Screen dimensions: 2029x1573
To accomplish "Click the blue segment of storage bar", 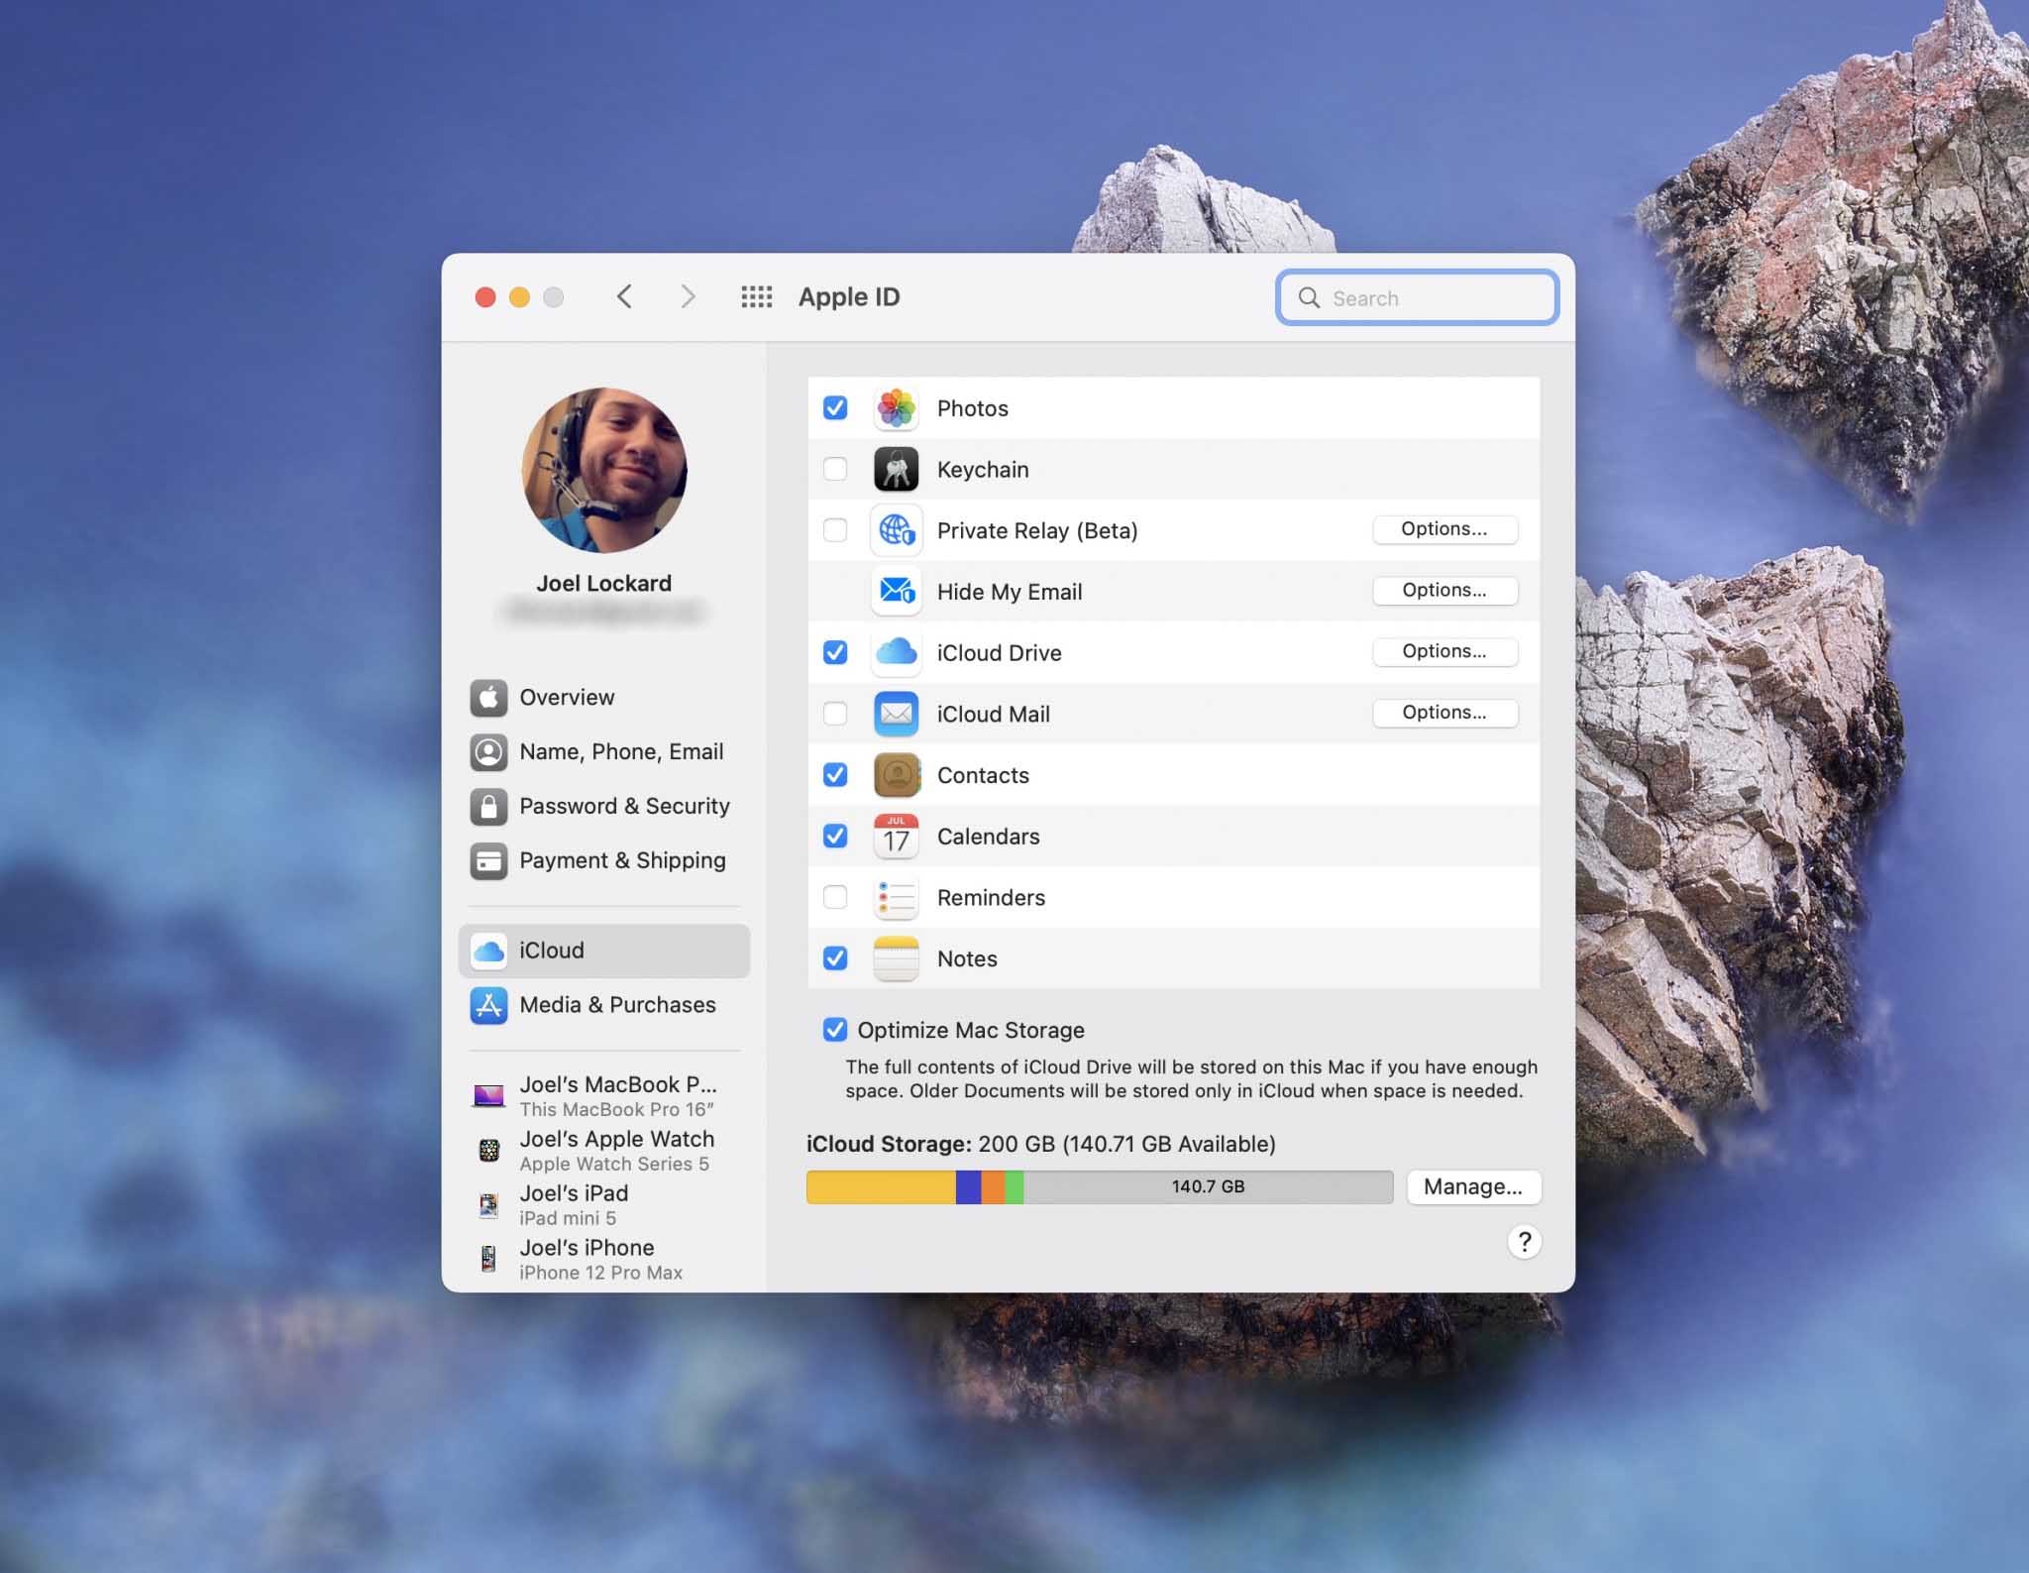I will click(x=969, y=1186).
